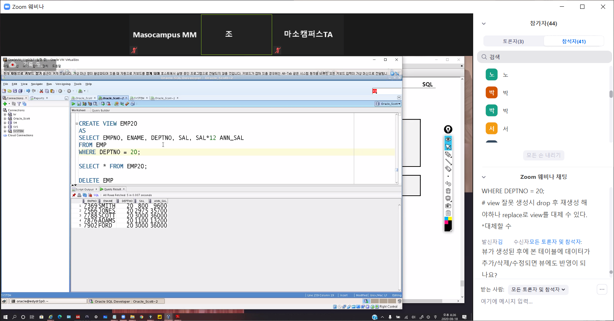
Task: Collapse the Zoom 웨비나 채팅 section
Action: click(x=484, y=177)
